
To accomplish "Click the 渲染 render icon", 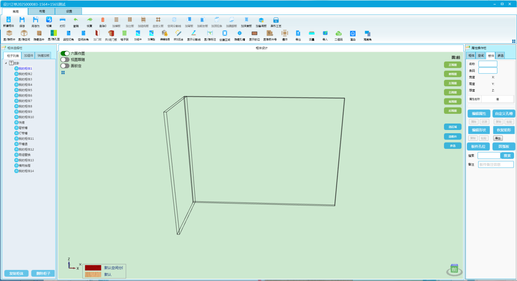I will point(353,33).
